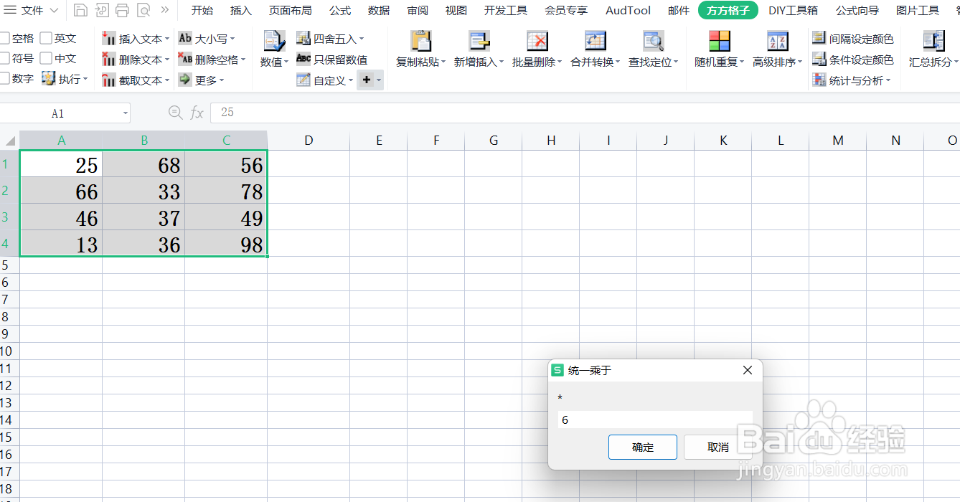
Task: Open the 文件 dropdown arrow
Action: (54, 11)
